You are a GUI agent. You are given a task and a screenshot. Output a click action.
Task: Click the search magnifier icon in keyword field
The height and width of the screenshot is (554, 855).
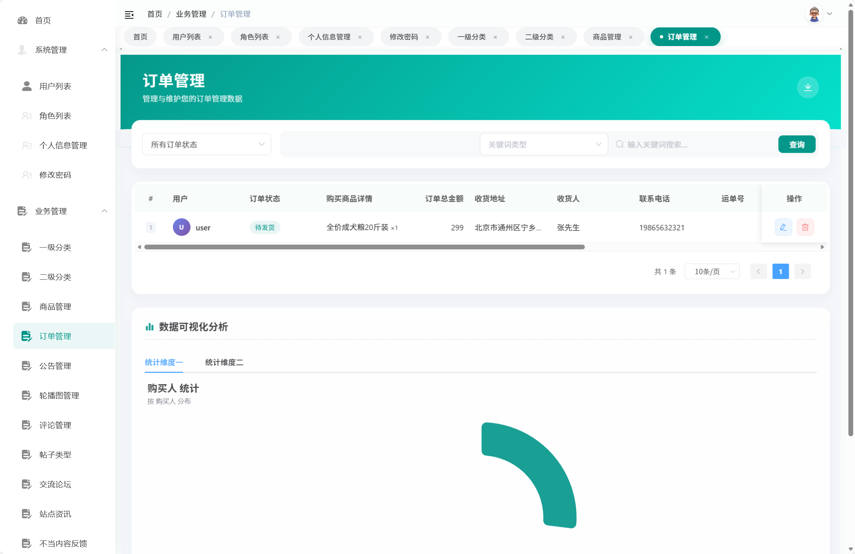pos(620,144)
